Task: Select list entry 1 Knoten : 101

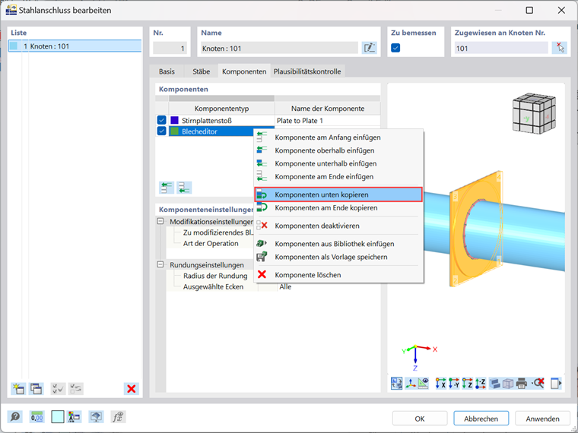Action: (x=75, y=46)
